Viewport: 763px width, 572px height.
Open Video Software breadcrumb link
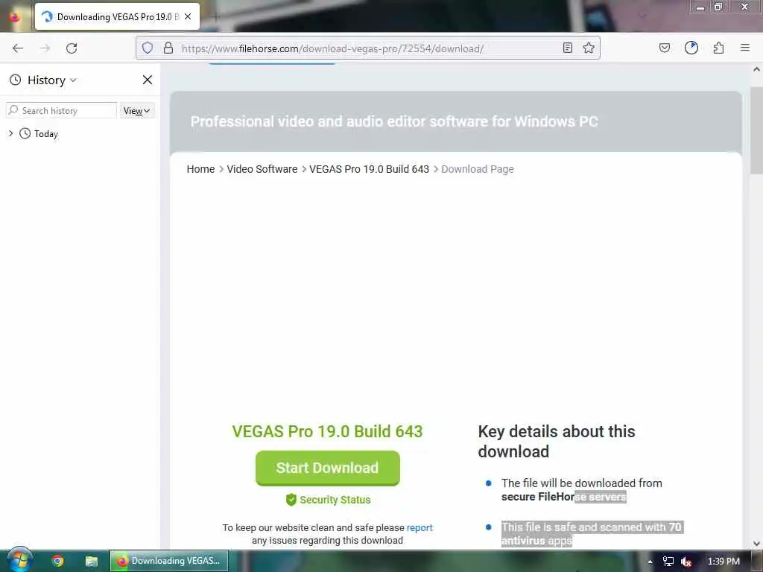pyautogui.click(x=262, y=169)
